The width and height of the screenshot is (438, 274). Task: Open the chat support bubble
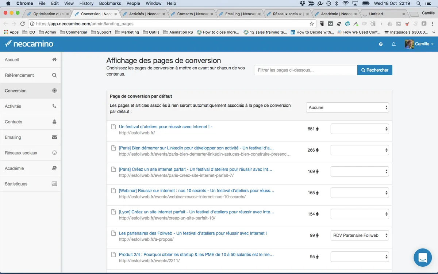[x=422, y=258]
